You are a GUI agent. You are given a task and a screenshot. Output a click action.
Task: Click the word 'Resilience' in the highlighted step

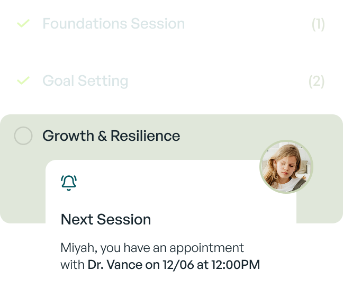click(x=145, y=136)
